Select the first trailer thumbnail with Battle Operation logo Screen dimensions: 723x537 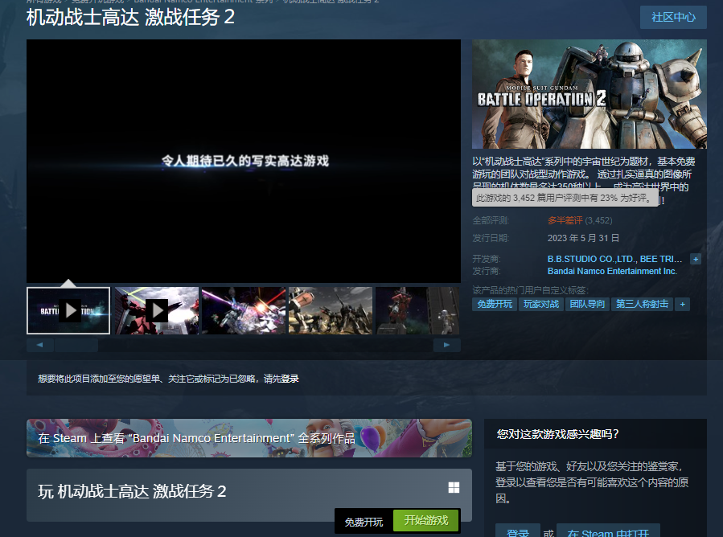click(68, 310)
